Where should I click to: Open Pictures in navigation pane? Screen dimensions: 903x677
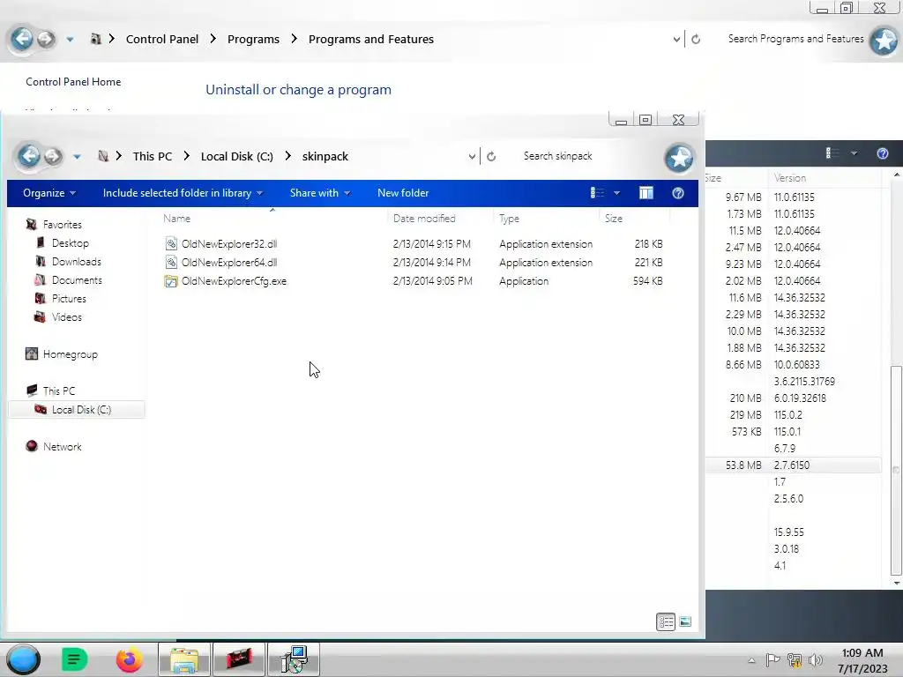[69, 298]
